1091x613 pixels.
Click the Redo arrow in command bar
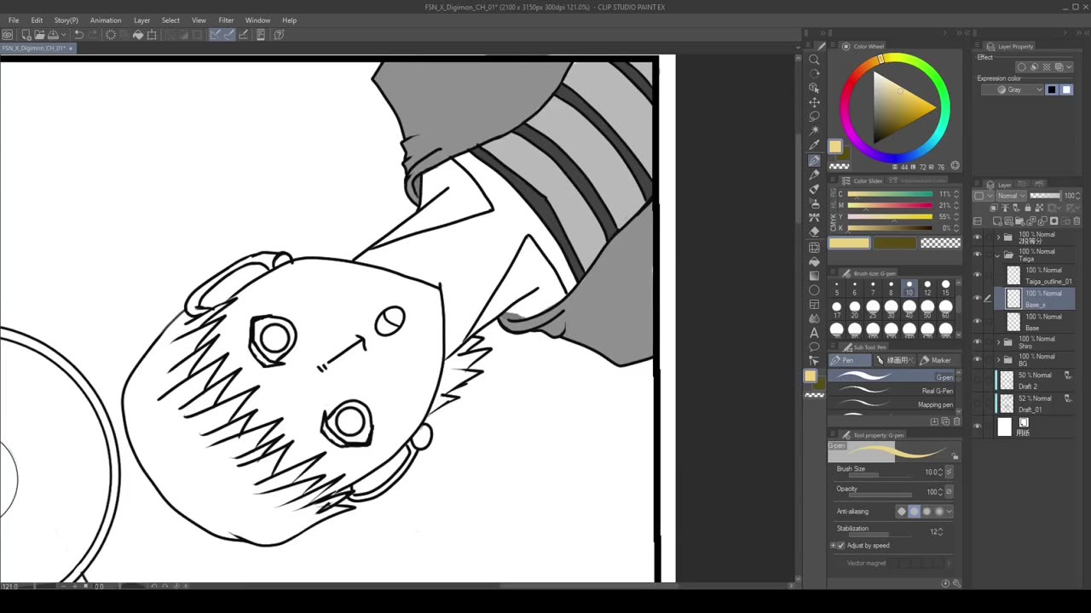92,35
